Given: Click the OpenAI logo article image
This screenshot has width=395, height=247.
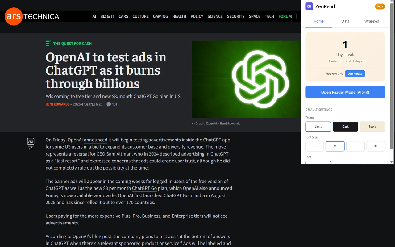Looking at the screenshot, I should 246,79.
